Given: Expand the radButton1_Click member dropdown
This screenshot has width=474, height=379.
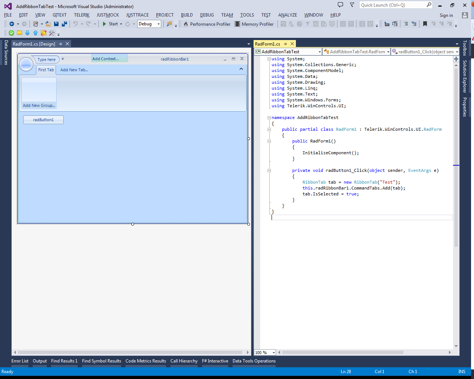Looking at the screenshot, I should (x=457, y=52).
